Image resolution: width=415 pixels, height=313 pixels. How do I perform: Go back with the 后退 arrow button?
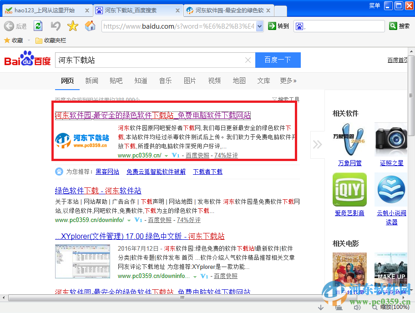(15, 26)
